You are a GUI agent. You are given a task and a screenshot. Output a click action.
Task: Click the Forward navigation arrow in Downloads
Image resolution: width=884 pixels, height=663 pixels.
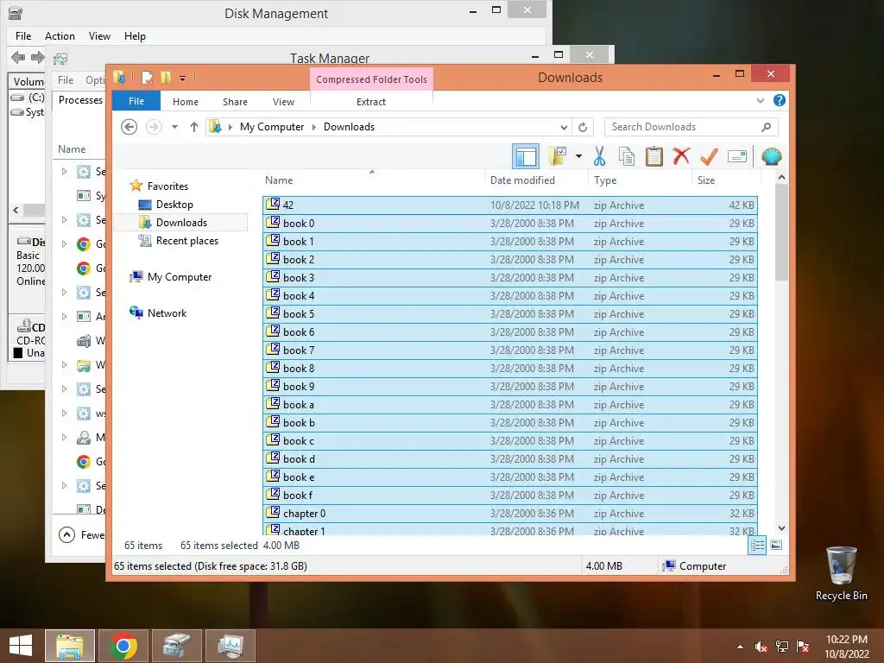(x=154, y=127)
